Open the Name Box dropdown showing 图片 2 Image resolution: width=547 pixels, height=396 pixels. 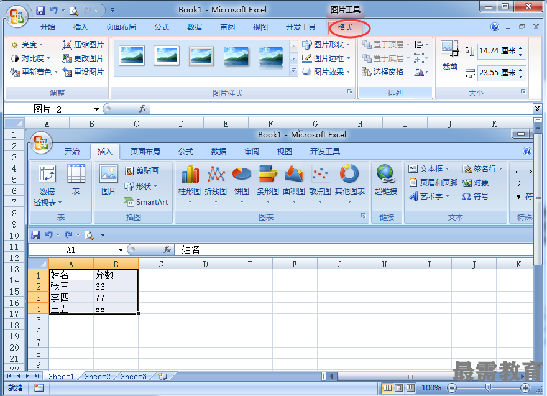96,109
